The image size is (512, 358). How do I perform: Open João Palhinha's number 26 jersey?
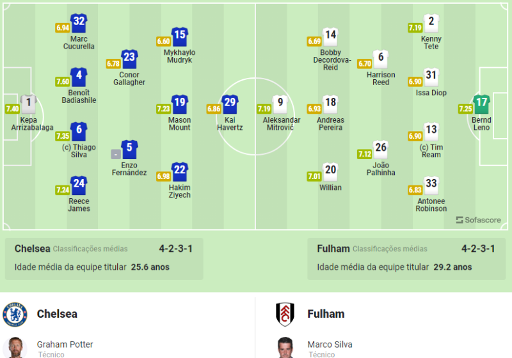click(381, 150)
